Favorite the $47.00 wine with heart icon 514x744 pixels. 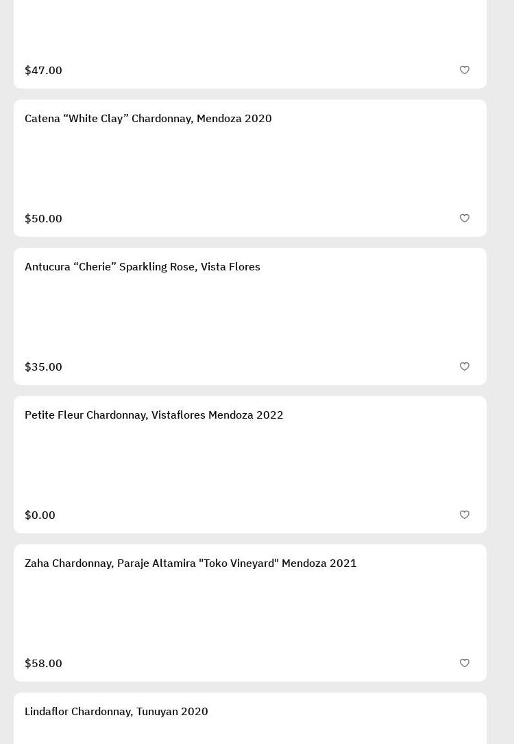[x=465, y=70]
